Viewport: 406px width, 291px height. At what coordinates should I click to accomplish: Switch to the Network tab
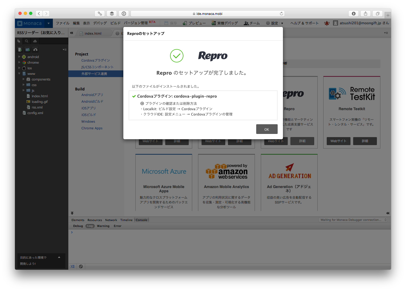click(x=111, y=220)
